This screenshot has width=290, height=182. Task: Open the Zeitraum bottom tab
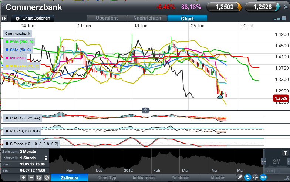pyautogui.click(x=69, y=178)
